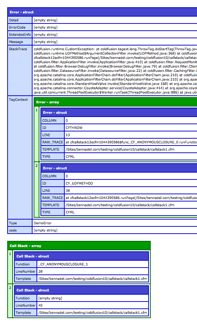The height and width of the screenshot is (325, 197).
Task: Toggle index 1 cell of Call Stack array
Action: pos(10,267)
